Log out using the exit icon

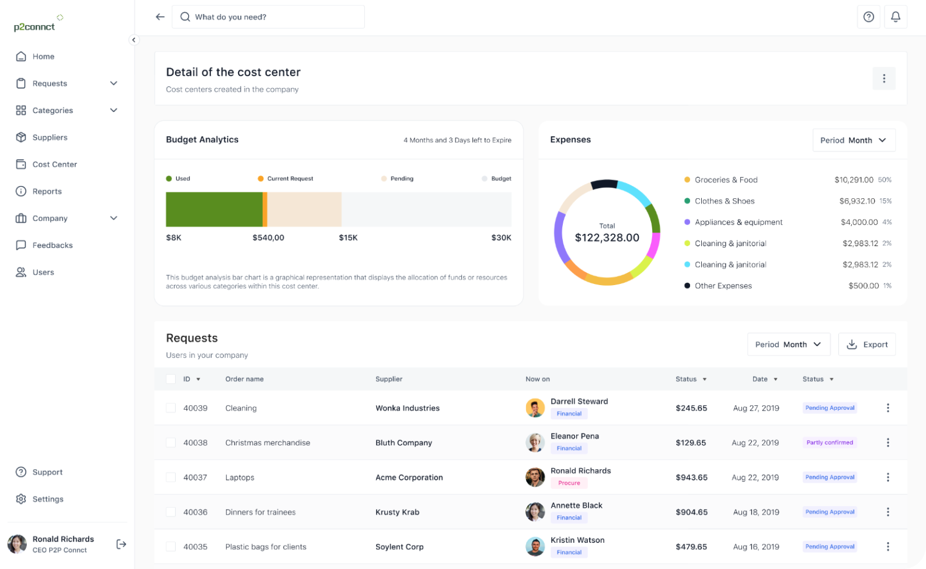[x=121, y=544]
